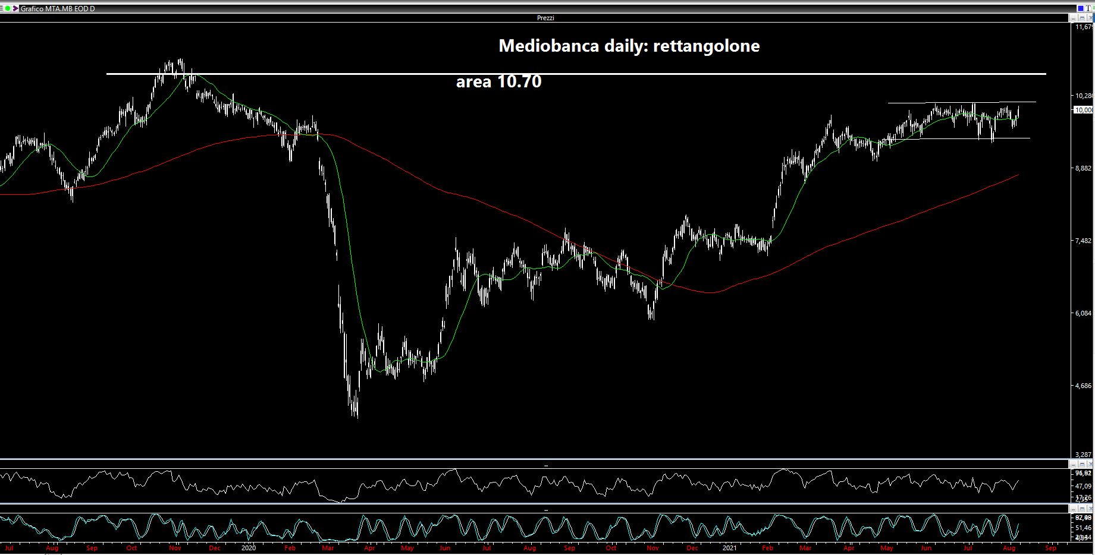The image size is (1095, 555).
Task: Click the Mar label after 2020
Action: [328, 547]
